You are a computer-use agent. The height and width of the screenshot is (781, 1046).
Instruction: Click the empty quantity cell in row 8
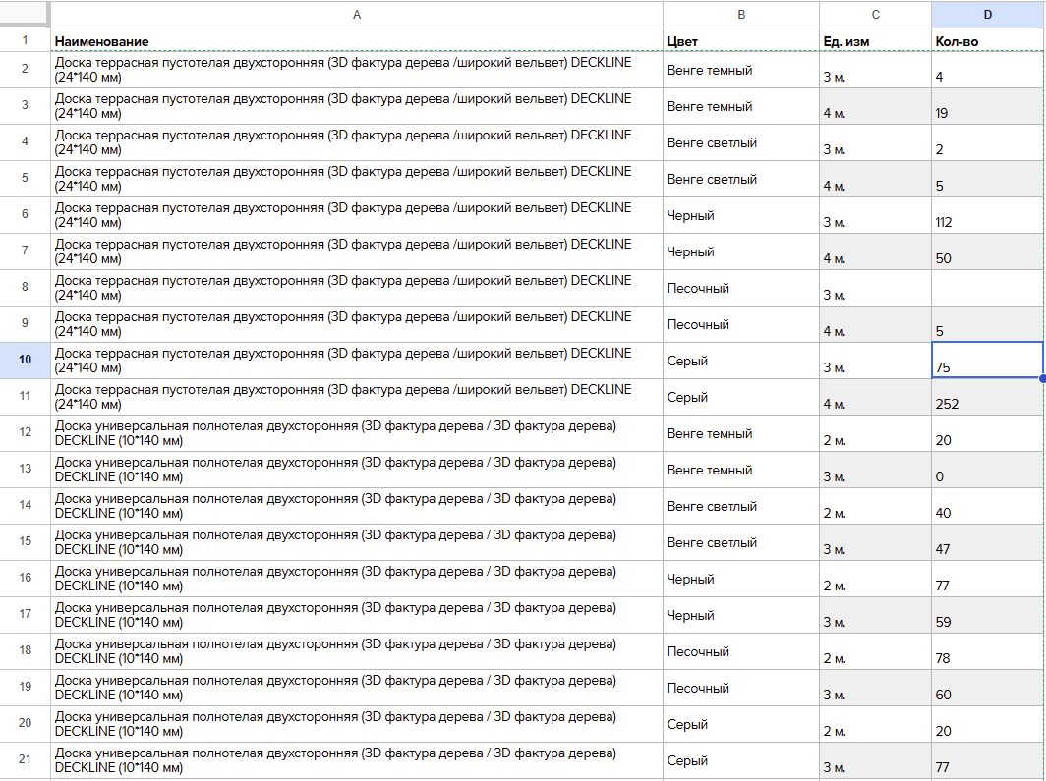[987, 288]
